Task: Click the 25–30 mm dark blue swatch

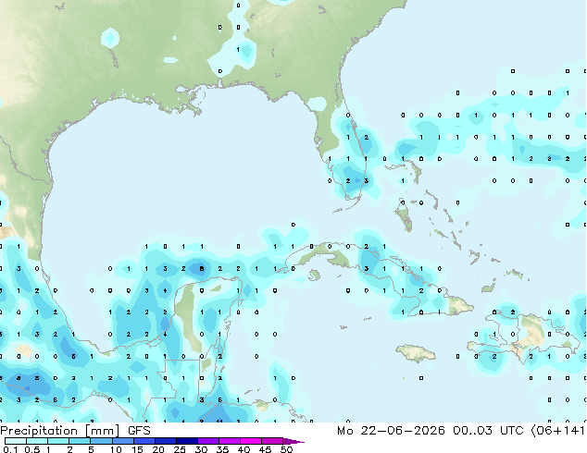Action: pyautogui.click(x=186, y=441)
